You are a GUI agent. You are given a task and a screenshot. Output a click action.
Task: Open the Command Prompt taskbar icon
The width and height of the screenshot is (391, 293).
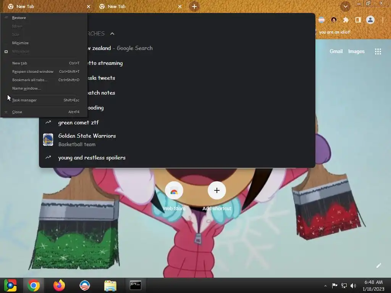pyautogui.click(x=136, y=285)
